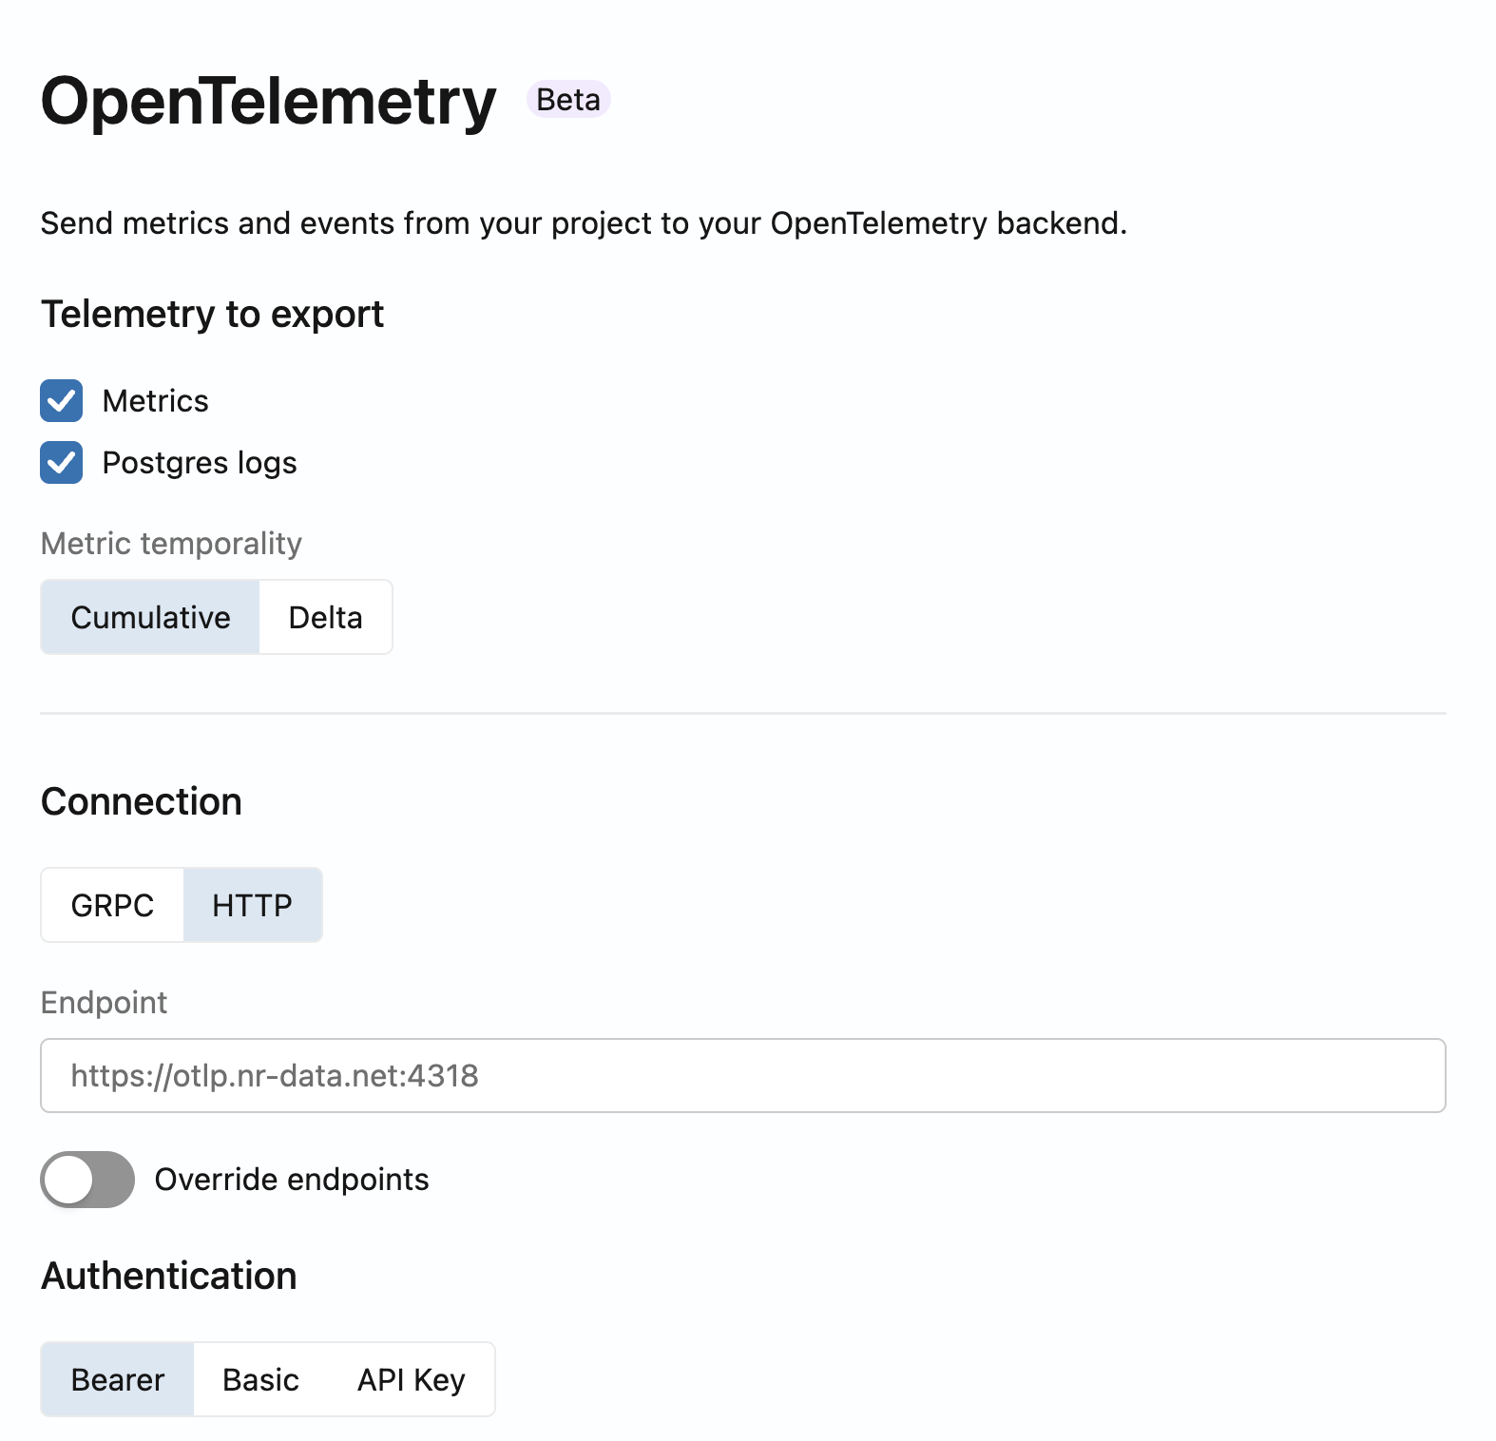The height and width of the screenshot is (1441, 1496).
Task: Select the HTTP connection option
Action: click(252, 905)
